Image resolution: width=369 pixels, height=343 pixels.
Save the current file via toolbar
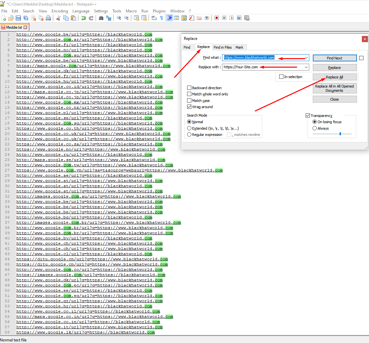coord(18,18)
